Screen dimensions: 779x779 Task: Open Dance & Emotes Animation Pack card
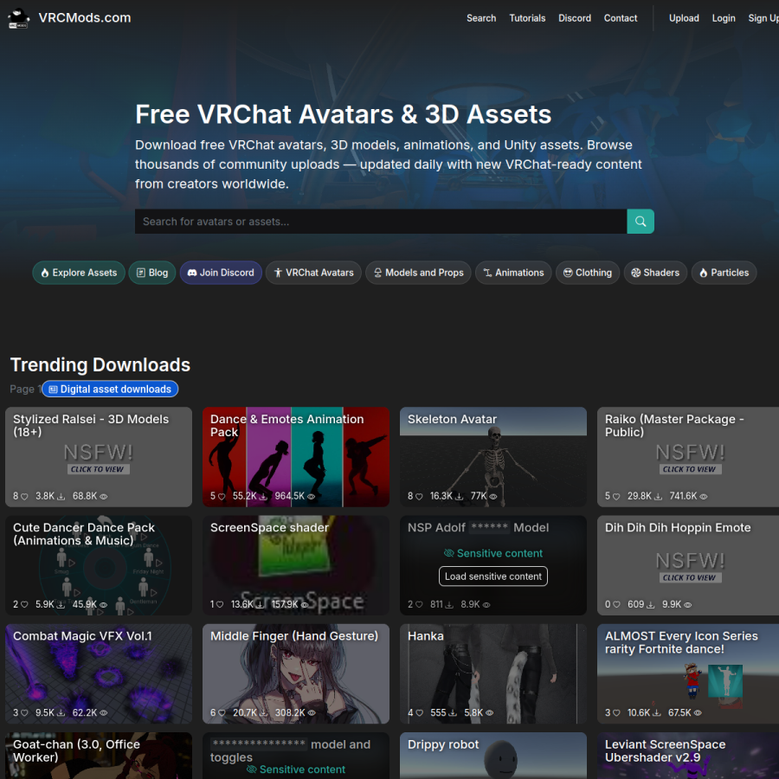[296, 457]
